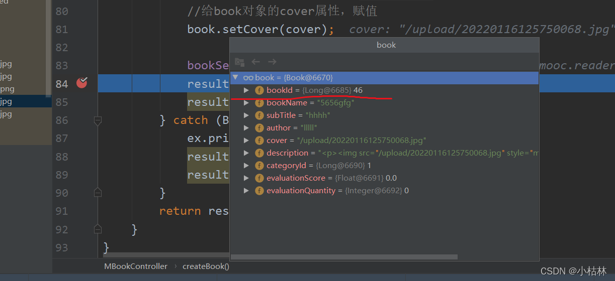Expand the evaluationScore field arrow

246,178
